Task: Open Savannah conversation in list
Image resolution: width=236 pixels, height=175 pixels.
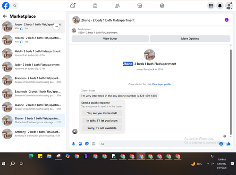Action: pyautogui.click(x=33, y=94)
